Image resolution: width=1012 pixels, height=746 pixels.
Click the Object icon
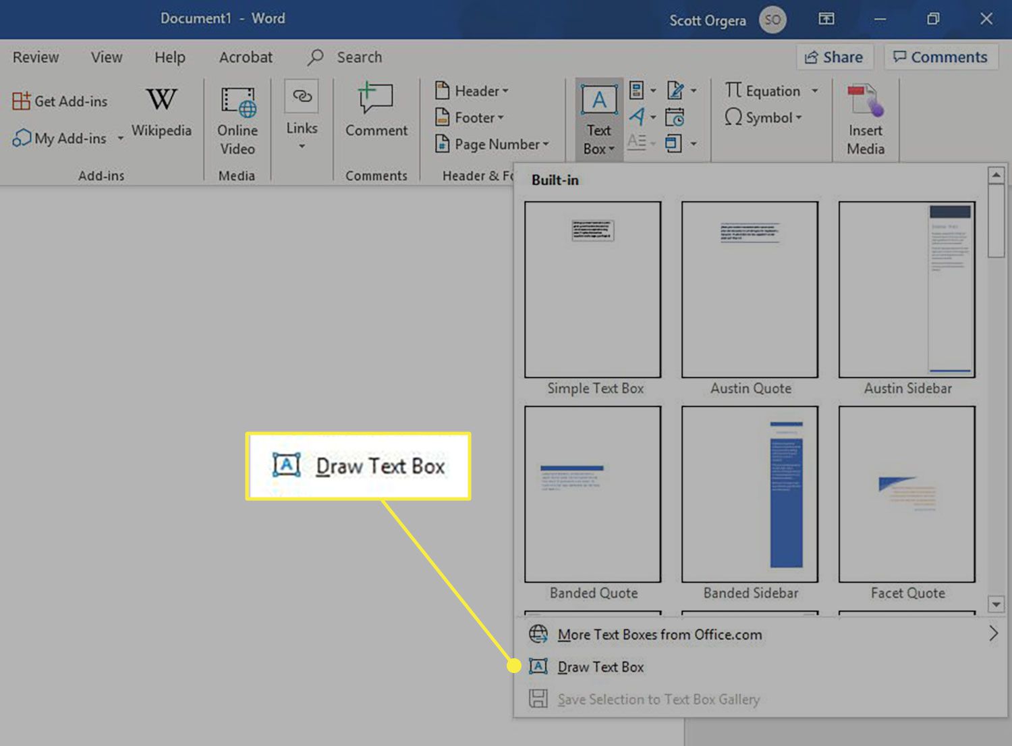pyautogui.click(x=673, y=143)
